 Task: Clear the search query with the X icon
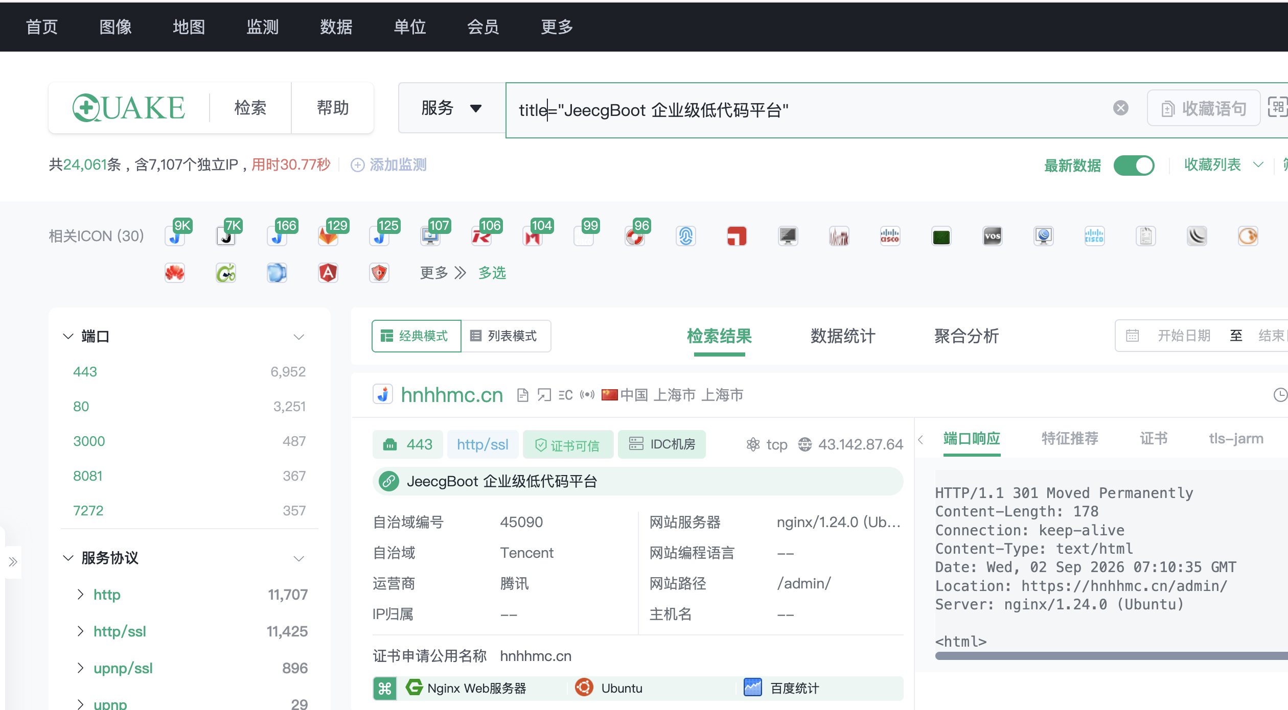[1120, 108]
